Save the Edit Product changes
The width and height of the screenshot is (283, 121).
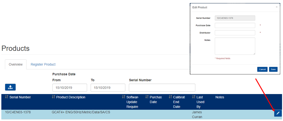click(273, 69)
